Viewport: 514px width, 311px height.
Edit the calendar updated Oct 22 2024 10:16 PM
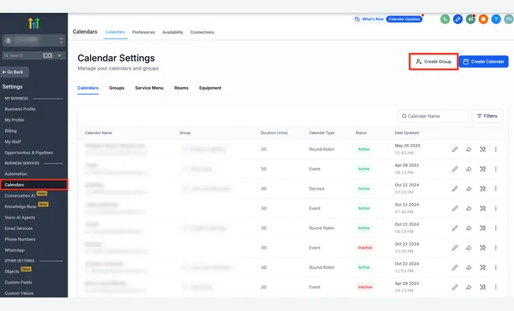coord(454,247)
